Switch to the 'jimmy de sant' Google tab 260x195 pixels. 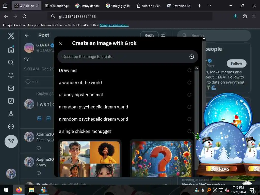(x=87, y=6)
